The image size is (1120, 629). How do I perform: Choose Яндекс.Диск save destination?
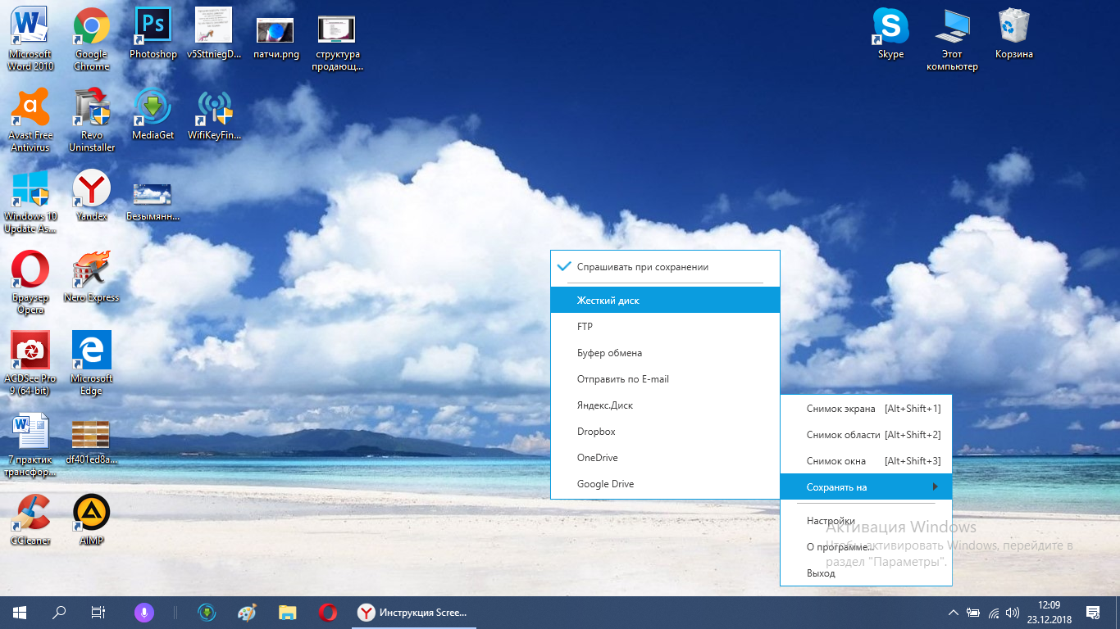click(665, 405)
